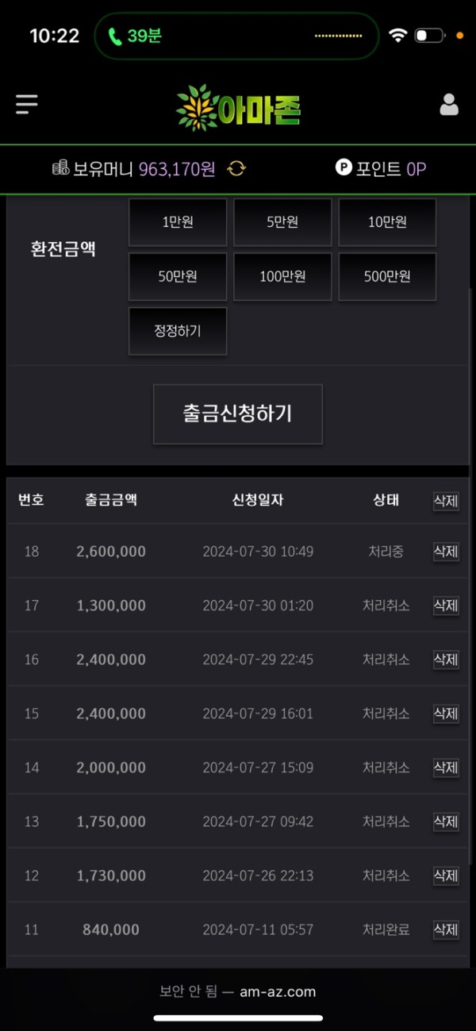Pick the 100만원 amount button

[x=282, y=276]
